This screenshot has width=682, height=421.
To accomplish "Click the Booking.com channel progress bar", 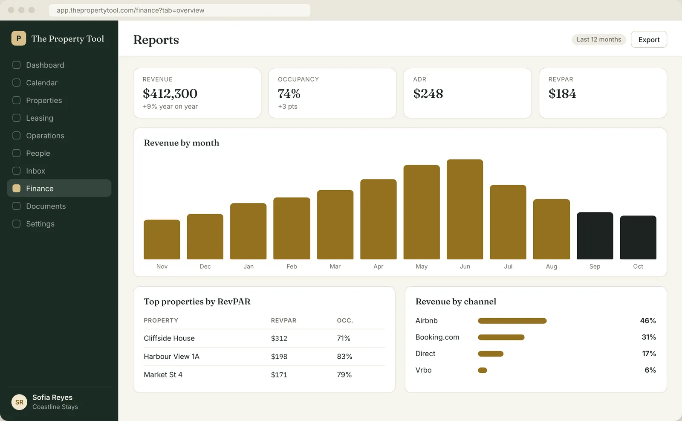I will tap(501, 337).
